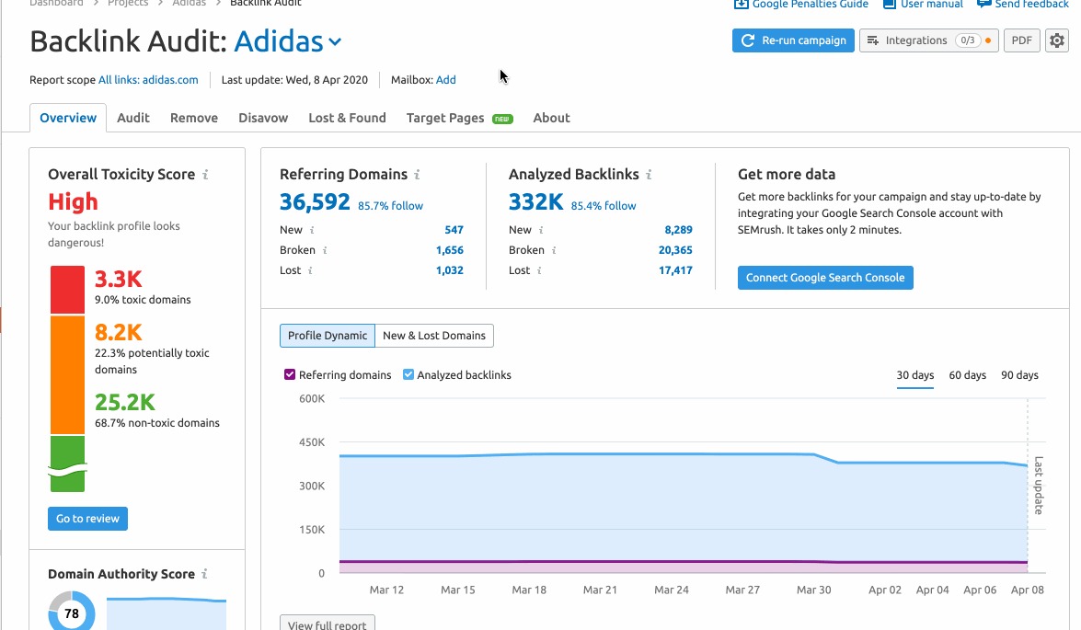Click info icon next to Overall Toxicity Score

(205, 175)
